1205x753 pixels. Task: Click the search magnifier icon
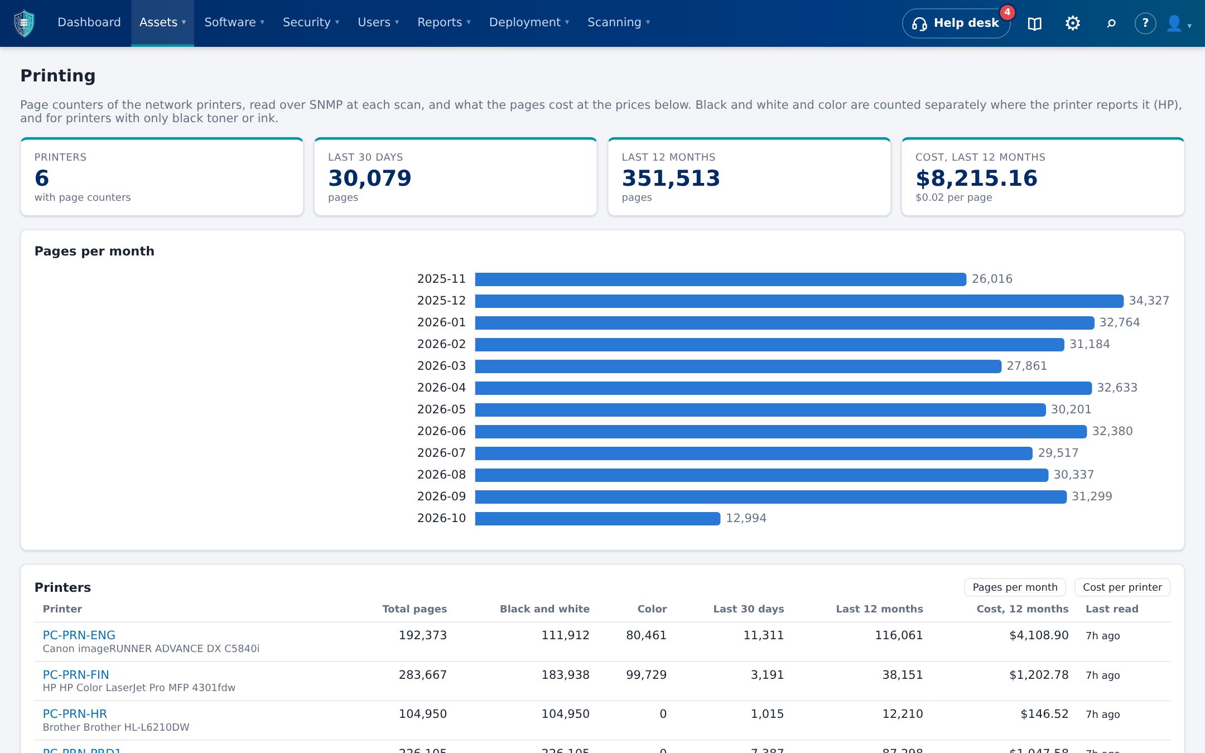click(1111, 23)
